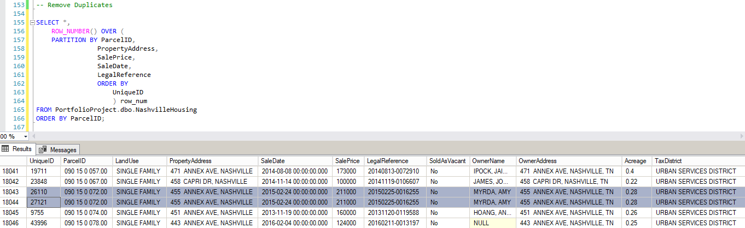This screenshot has width=745, height=228.
Task: Click the grid icon on the Results tab
Action: [6, 149]
